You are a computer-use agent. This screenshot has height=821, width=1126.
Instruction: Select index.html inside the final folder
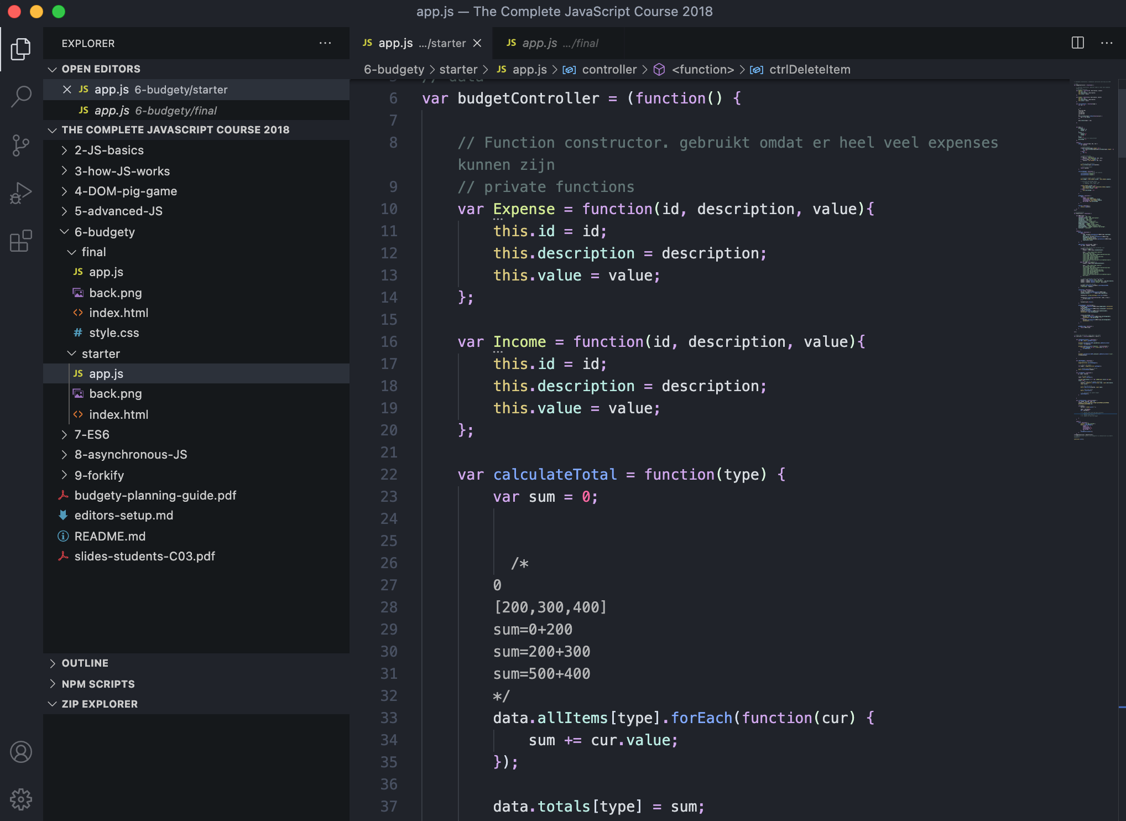(x=118, y=313)
